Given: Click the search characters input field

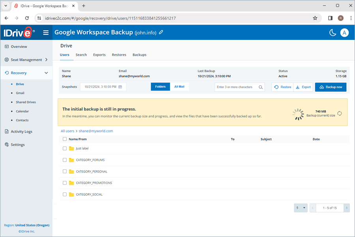Looking at the screenshot, I should (x=236, y=87).
